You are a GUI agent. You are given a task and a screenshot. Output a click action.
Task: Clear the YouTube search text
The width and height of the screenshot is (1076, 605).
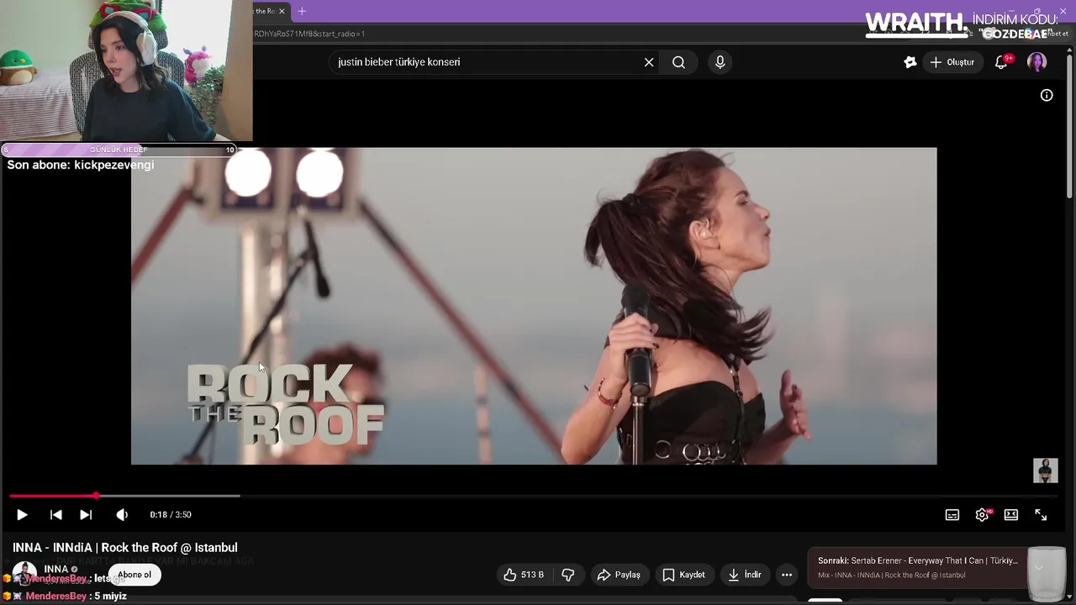(649, 62)
